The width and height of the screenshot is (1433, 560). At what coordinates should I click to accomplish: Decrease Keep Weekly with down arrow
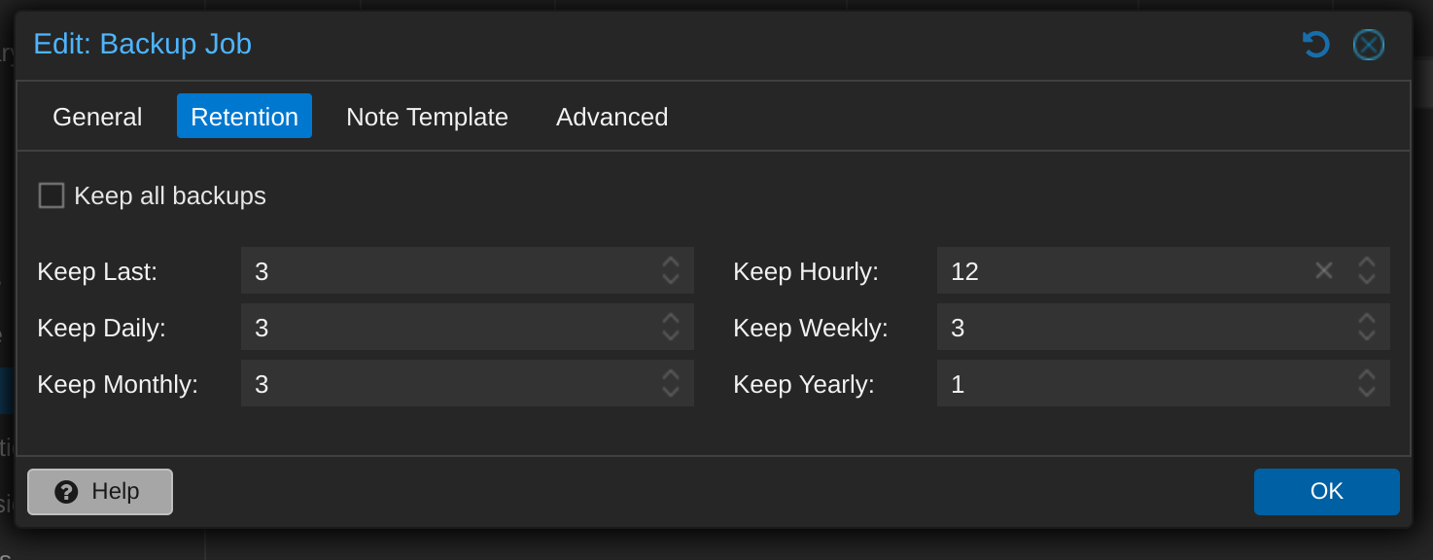coord(1367,335)
